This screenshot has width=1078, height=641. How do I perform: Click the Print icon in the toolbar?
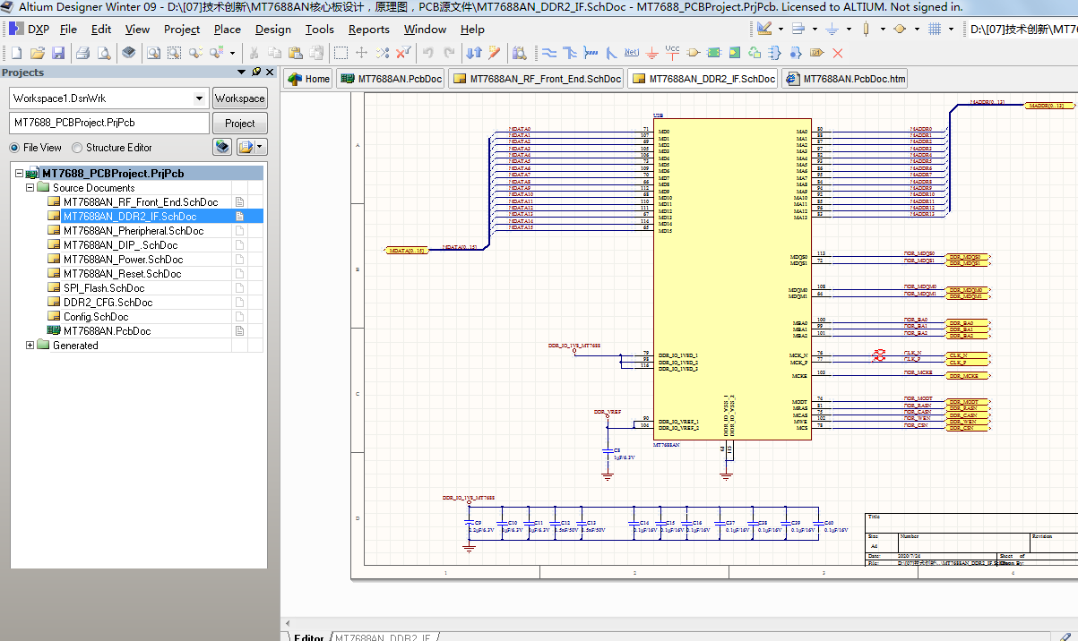(82, 53)
